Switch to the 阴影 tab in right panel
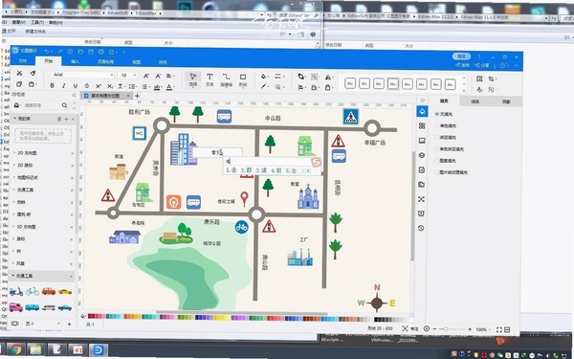This screenshot has width=574, height=359. [x=506, y=101]
